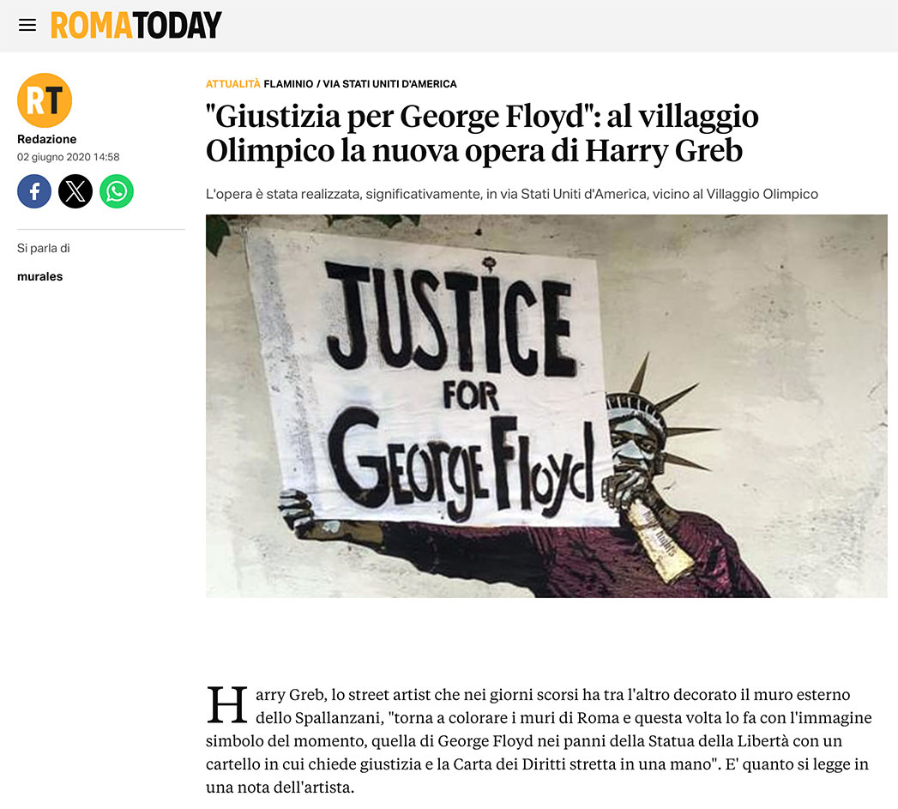Click the Giustizia per George Floyd headline
This screenshot has height=809, width=898.
482,134
